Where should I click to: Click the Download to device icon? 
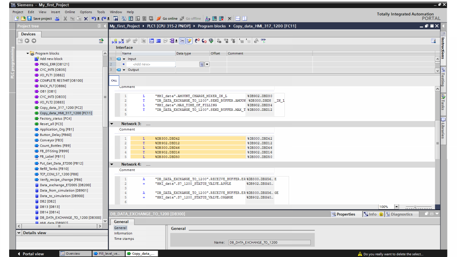click(x=131, y=18)
